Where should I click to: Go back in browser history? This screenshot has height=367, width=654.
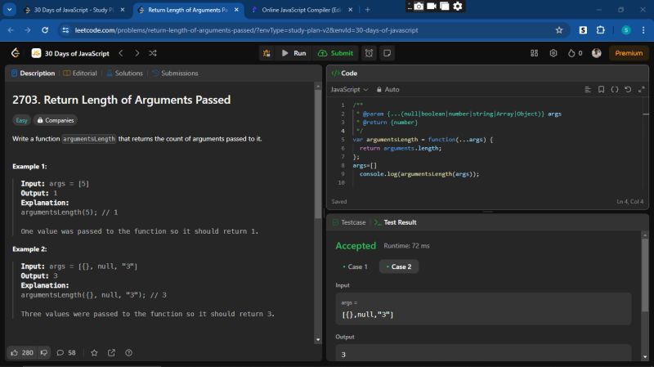[11, 30]
